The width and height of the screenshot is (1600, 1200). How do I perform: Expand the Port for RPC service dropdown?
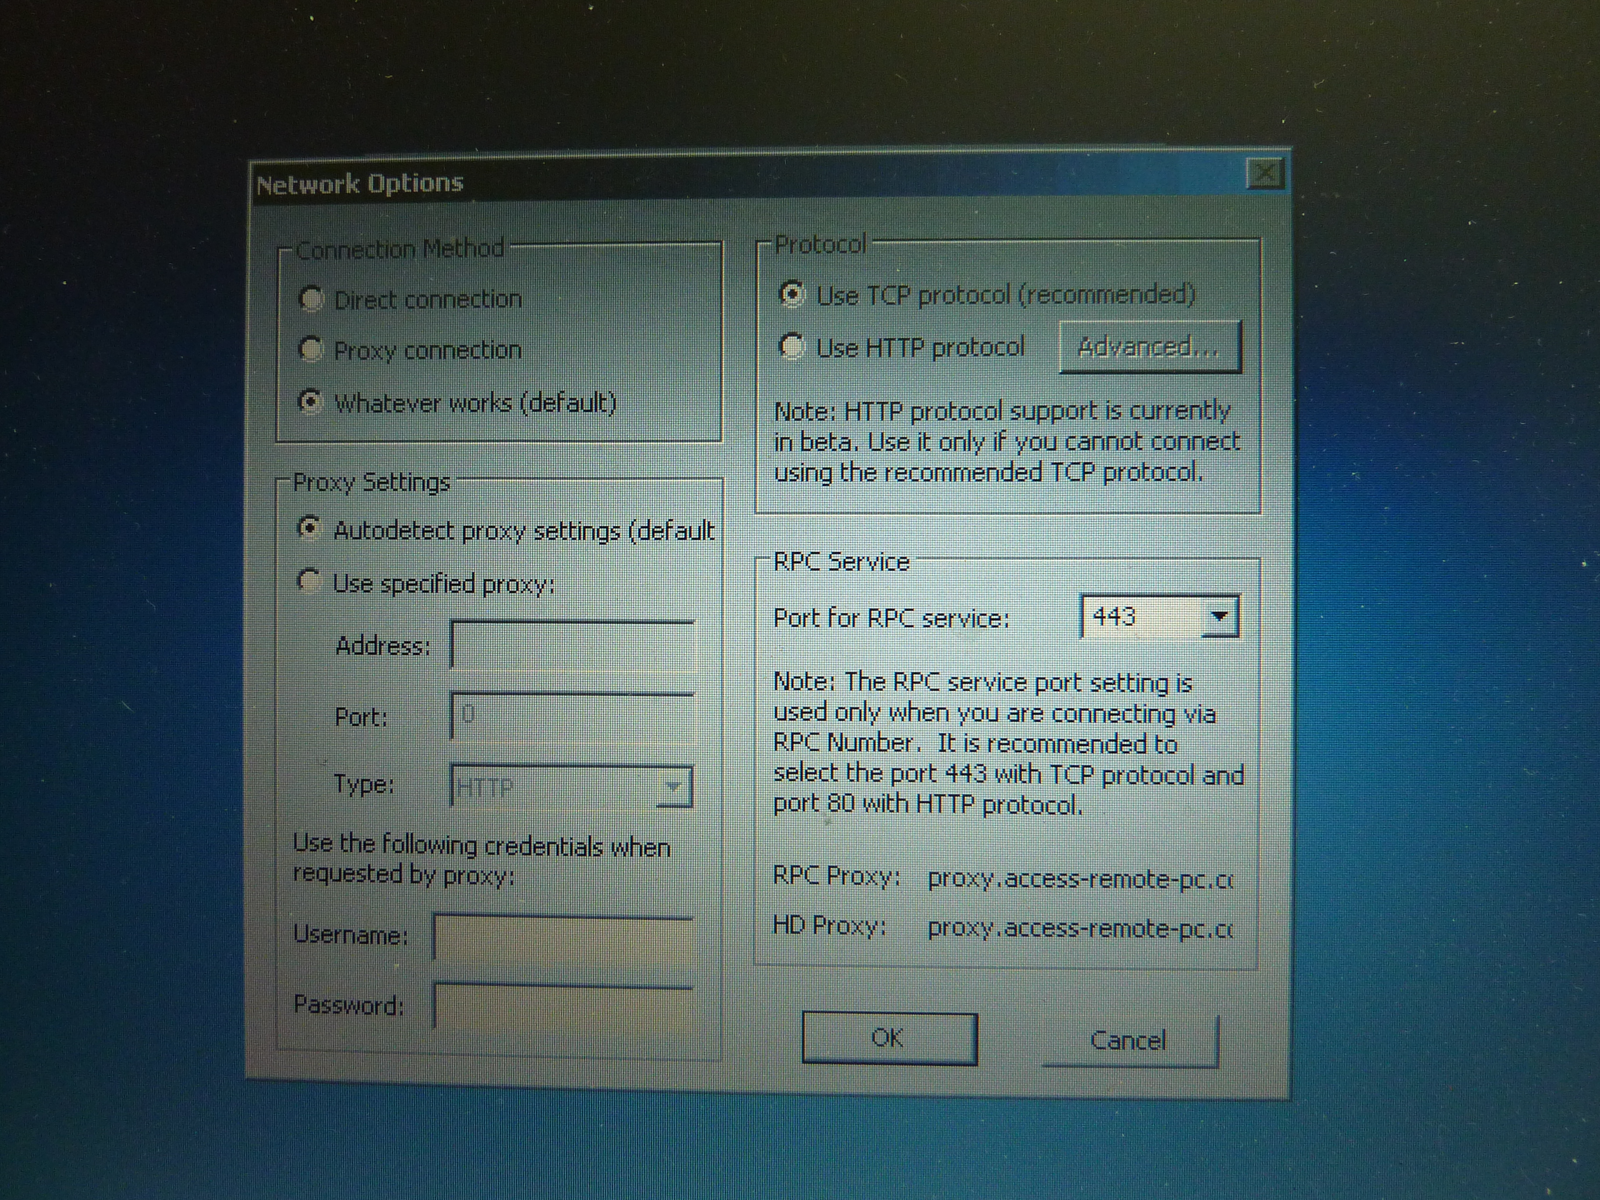tap(1220, 617)
